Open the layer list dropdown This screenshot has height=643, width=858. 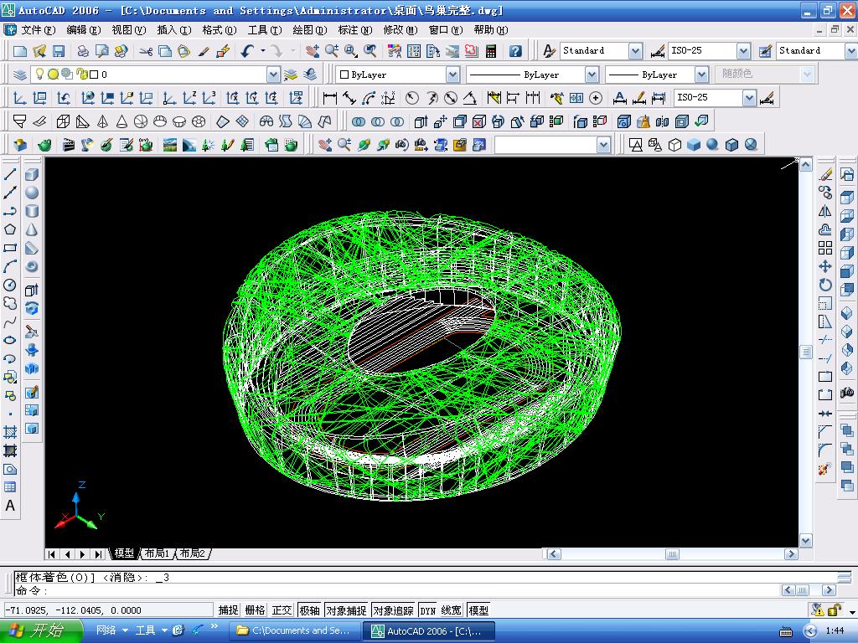tap(273, 75)
